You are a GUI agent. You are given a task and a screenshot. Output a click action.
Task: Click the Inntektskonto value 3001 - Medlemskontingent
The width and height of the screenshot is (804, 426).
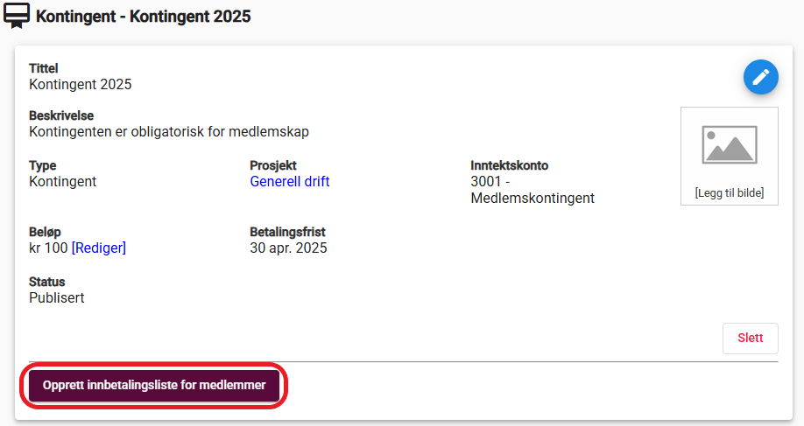[532, 190]
